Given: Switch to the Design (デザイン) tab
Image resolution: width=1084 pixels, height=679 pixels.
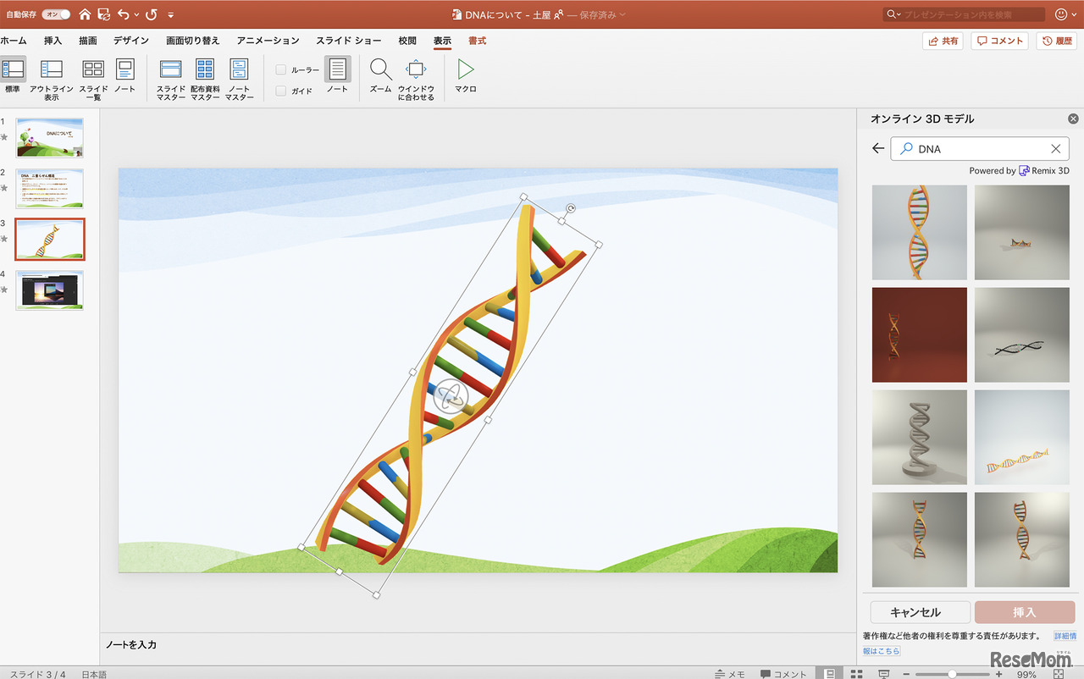Looking at the screenshot, I should point(131,41).
